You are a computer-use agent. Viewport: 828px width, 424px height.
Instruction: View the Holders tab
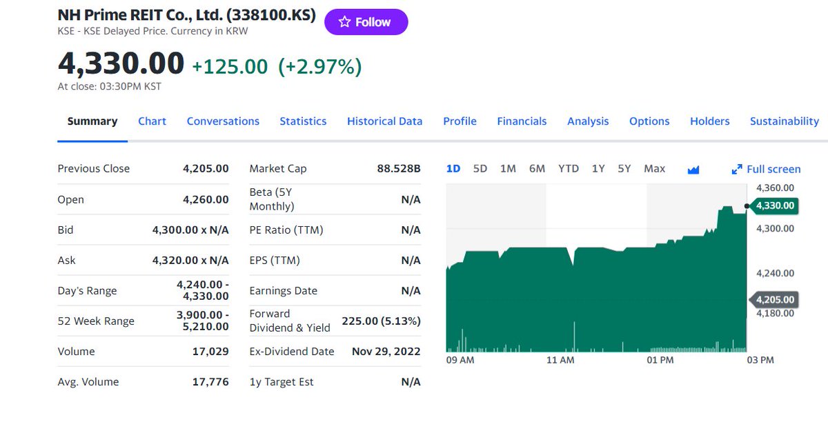click(709, 121)
